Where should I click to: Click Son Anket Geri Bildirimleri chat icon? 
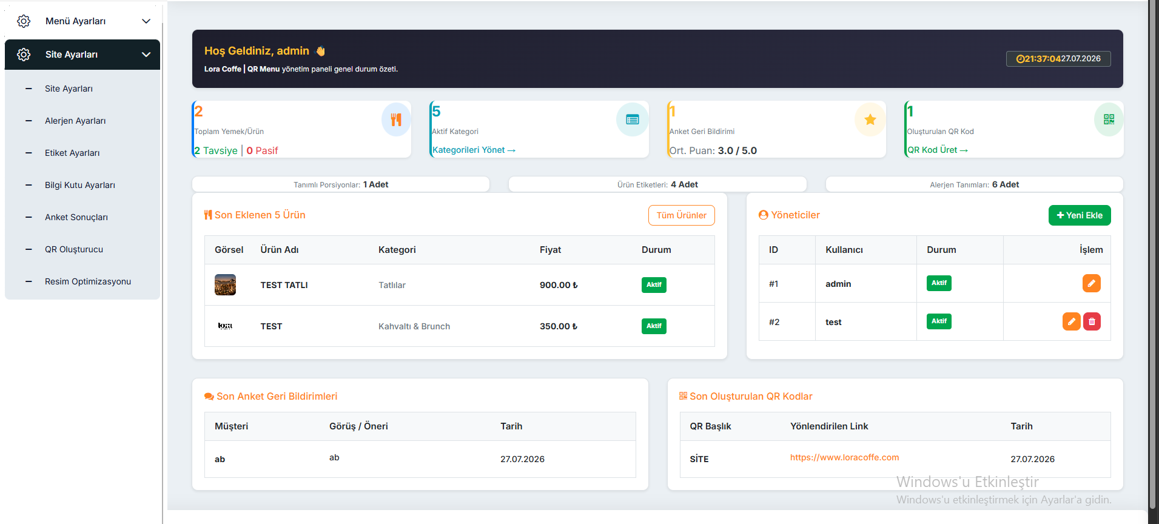pos(209,397)
